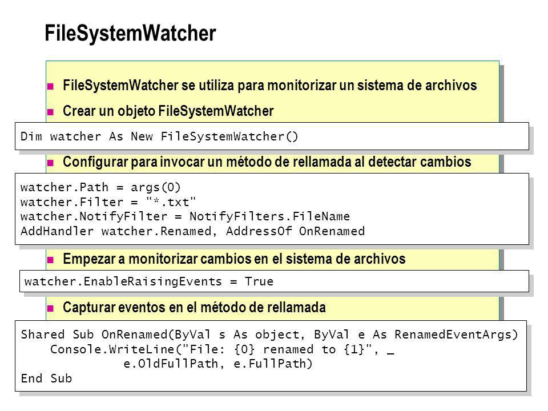
Task: Click the "Shared Sub OnRenamed" declaration line
Action: pyautogui.click(x=269, y=335)
